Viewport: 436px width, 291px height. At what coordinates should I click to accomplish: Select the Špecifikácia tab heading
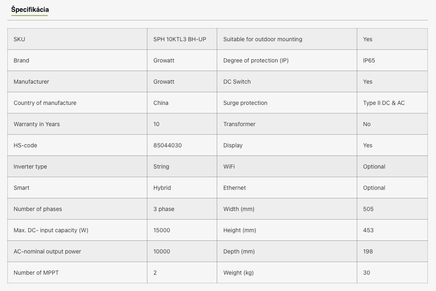click(30, 10)
